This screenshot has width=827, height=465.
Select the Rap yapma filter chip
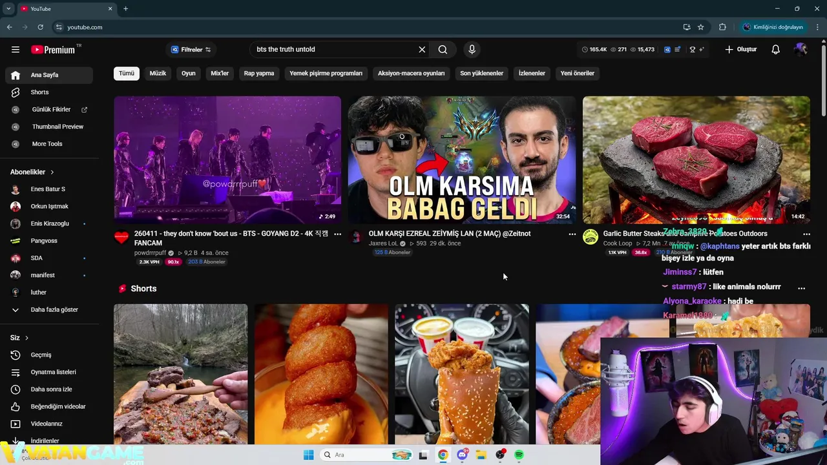(x=259, y=73)
